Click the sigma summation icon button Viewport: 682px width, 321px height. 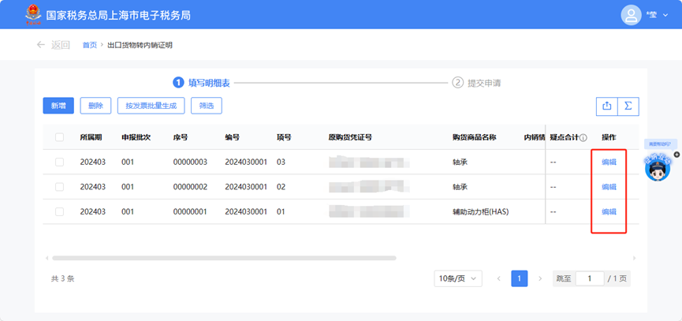tap(628, 106)
